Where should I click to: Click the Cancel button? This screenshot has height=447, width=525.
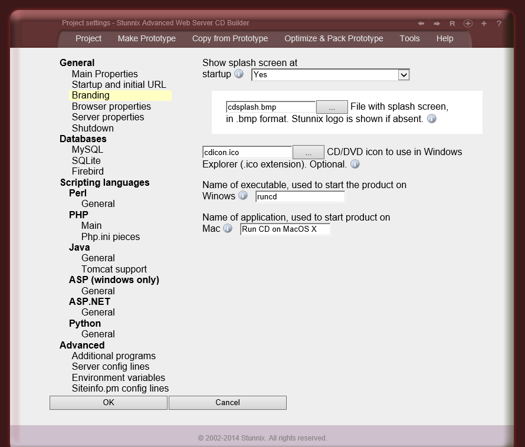[x=227, y=402]
